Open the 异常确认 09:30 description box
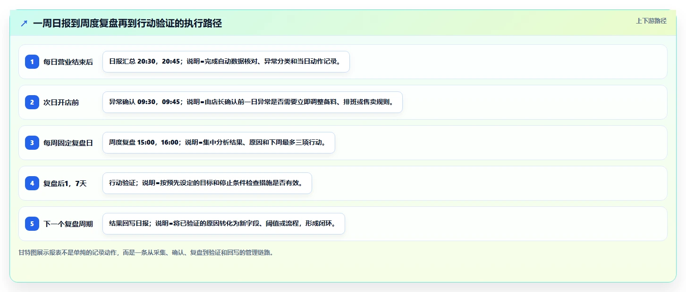Image resolution: width=686 pixels, height=292 pixels. pyautogui.click(x=253, y=102)
